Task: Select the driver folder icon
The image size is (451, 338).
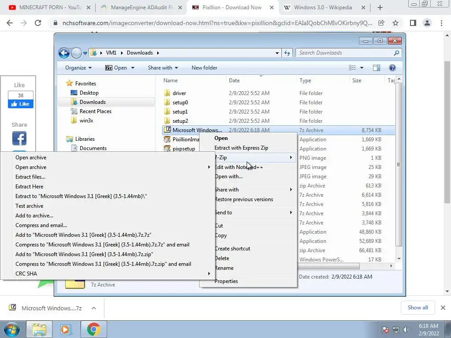Action: [x=167, y=93]
